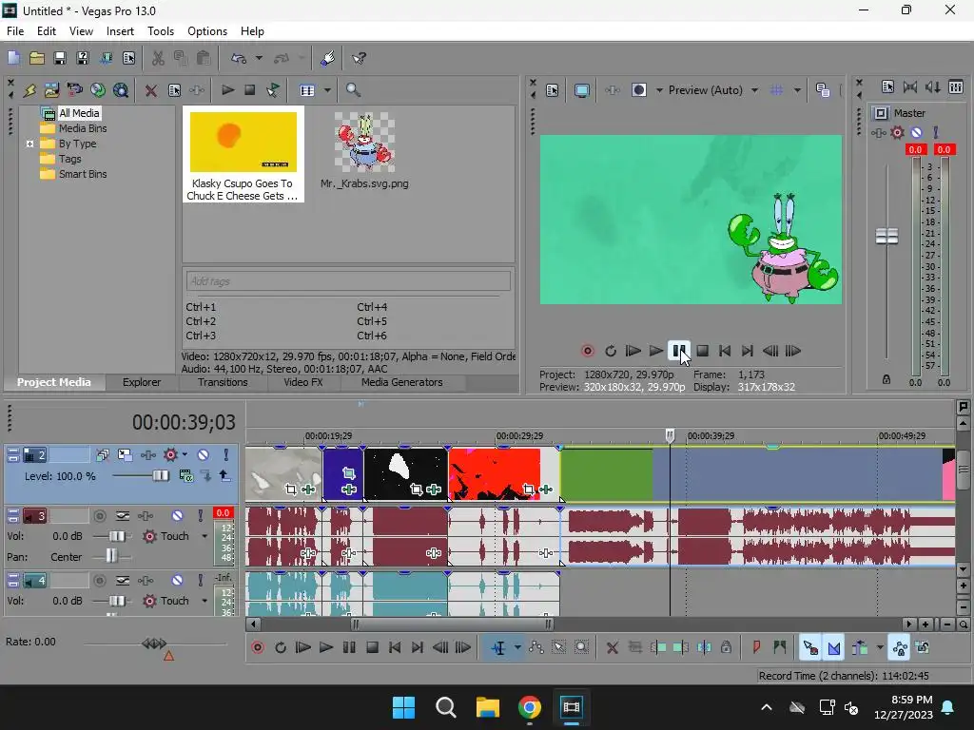Click the Master volume fader
Image resolution: width=974 pixels, height=730 pixels.
tap(886, 236)
